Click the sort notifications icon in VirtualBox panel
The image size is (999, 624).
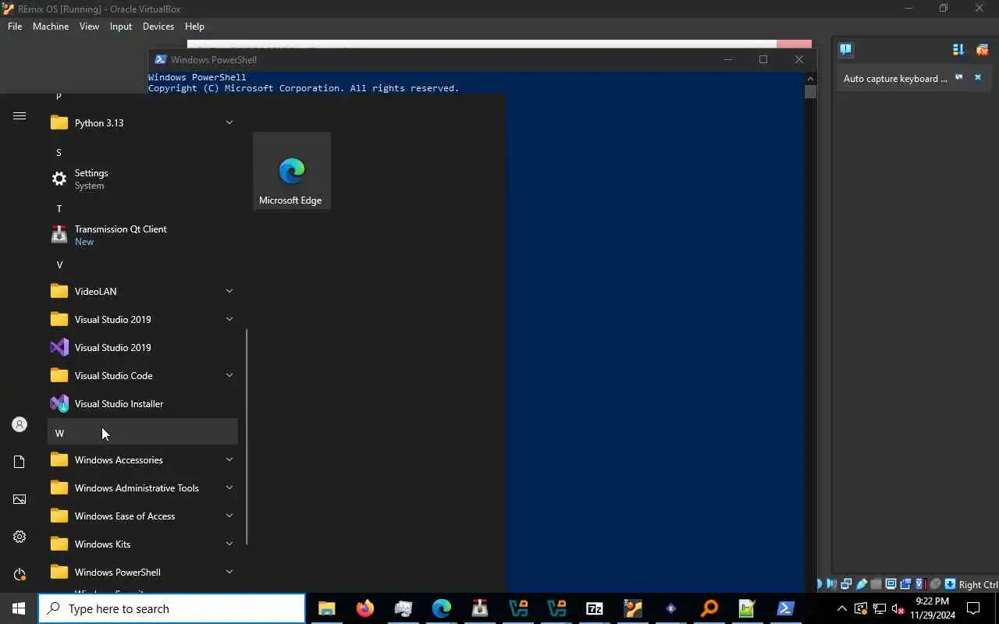pos(958,50)
